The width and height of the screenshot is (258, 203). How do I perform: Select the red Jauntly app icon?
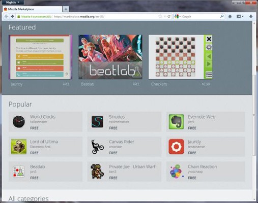point(176,147)
